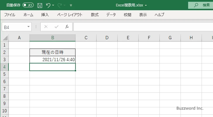This screenshot has height=117, width=213.
Task: Select row 8 header
Action: [x=4, y=96]
